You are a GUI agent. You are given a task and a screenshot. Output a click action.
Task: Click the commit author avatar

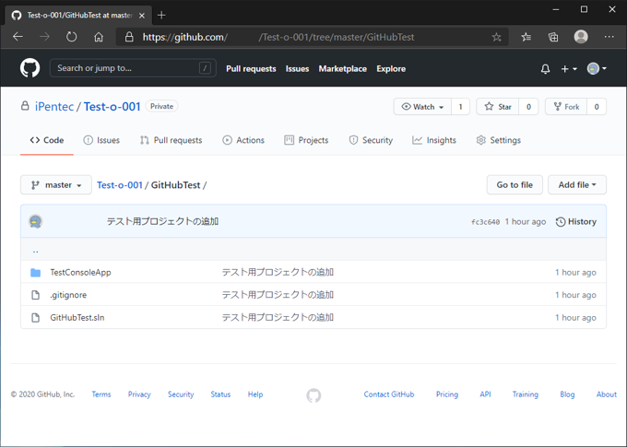36,221
